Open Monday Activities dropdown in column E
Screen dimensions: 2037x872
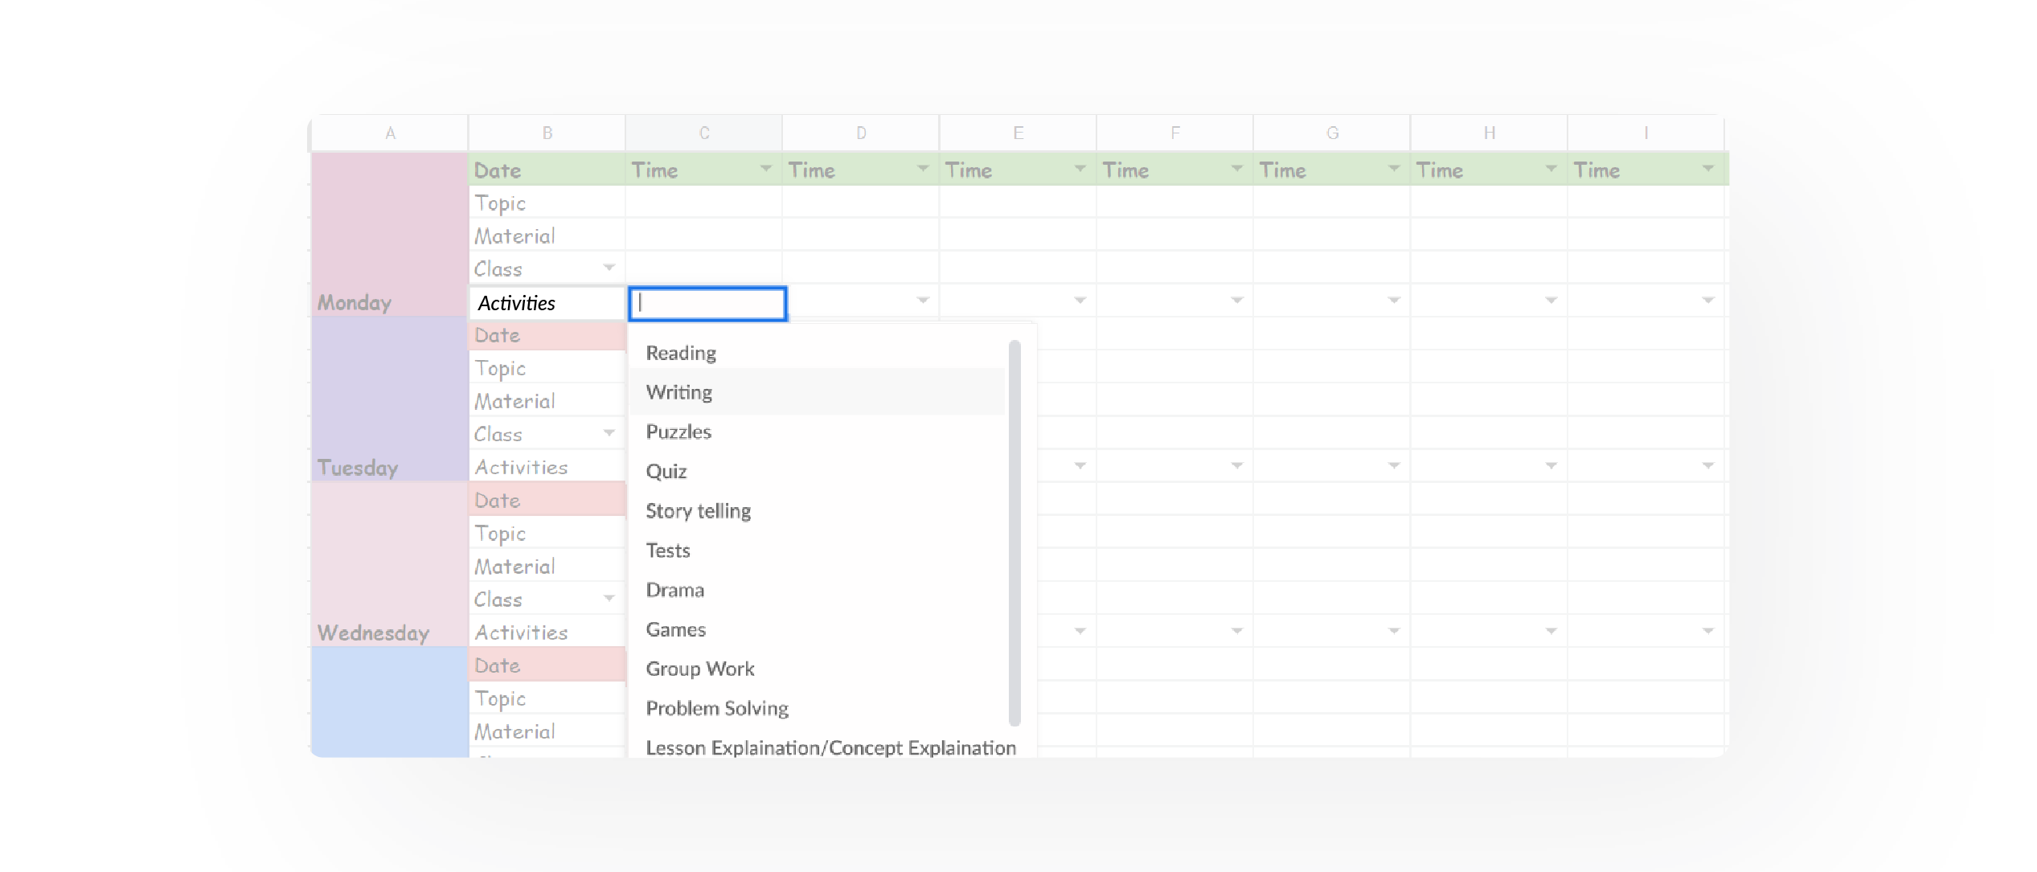click(1080, 301)
